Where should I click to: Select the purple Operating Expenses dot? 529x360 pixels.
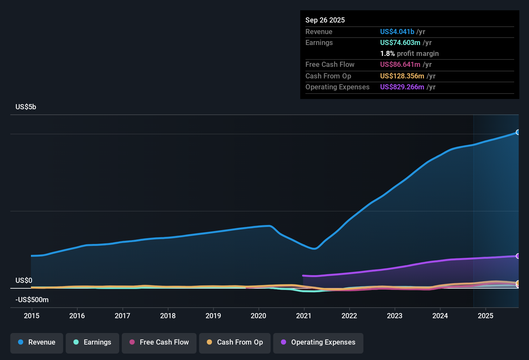[x=284, y=342]
